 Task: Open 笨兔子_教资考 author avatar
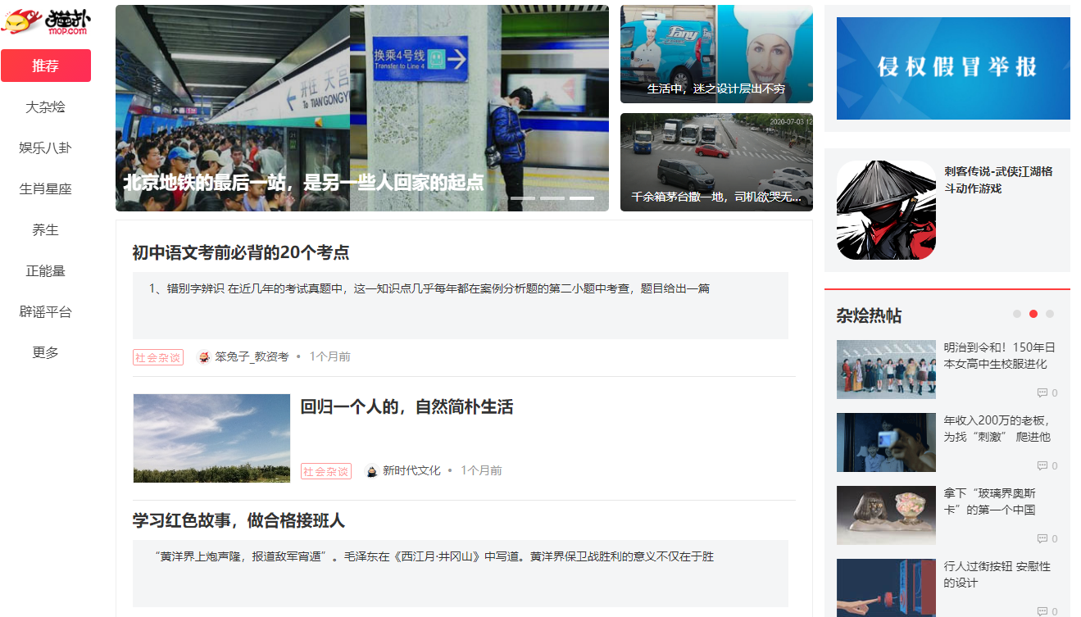204,356
